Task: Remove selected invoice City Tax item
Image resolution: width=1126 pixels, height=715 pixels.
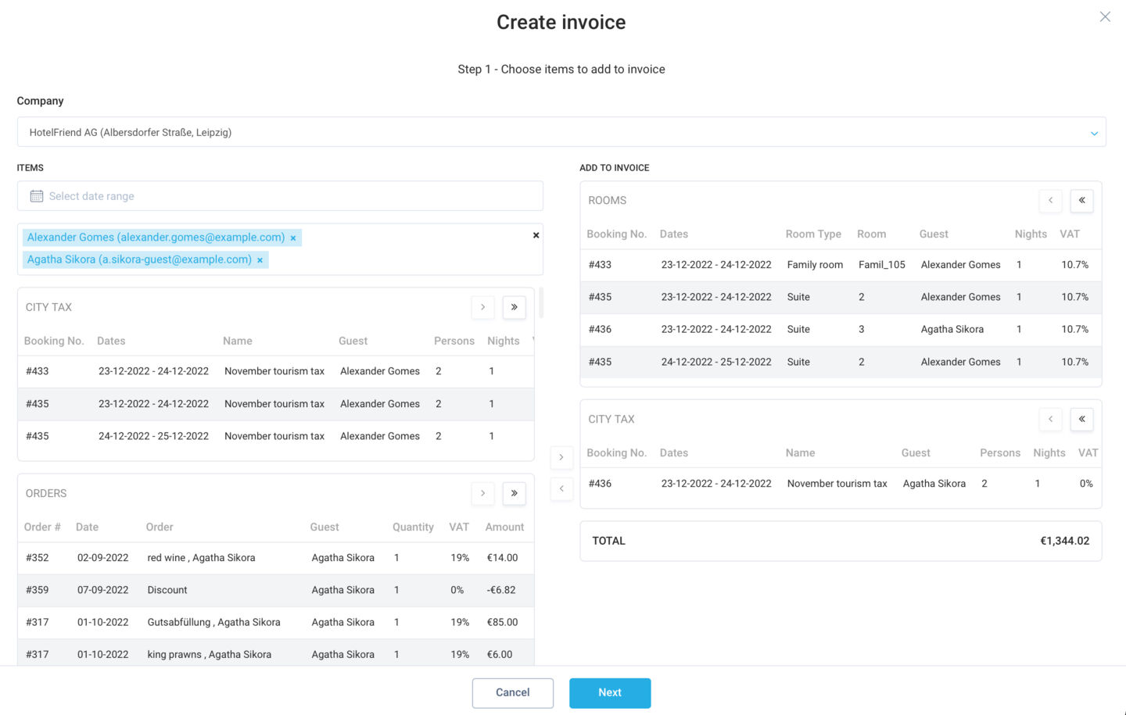Action: point(1050,419)
